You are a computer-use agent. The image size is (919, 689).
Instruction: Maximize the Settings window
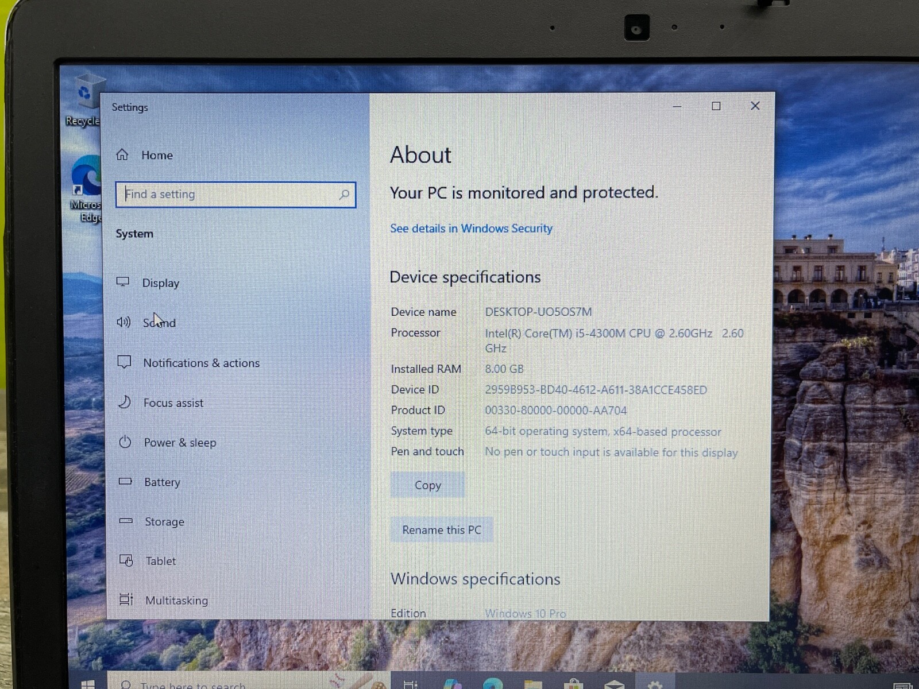pyautogui.click(x=716, y=106)
